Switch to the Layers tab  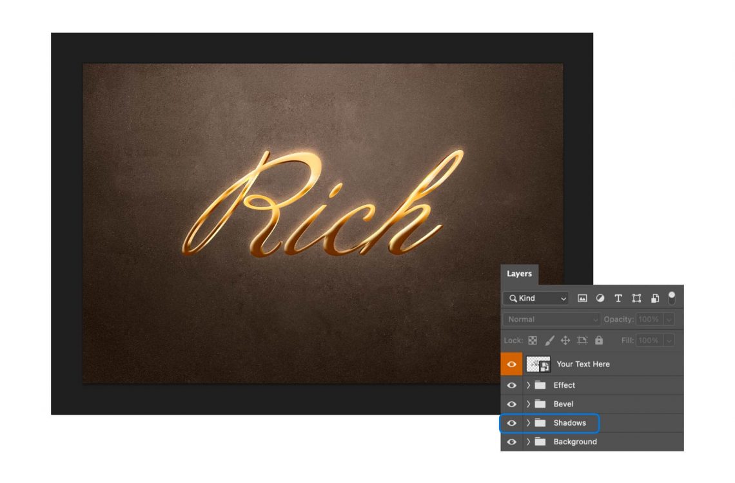click(520, 274)
